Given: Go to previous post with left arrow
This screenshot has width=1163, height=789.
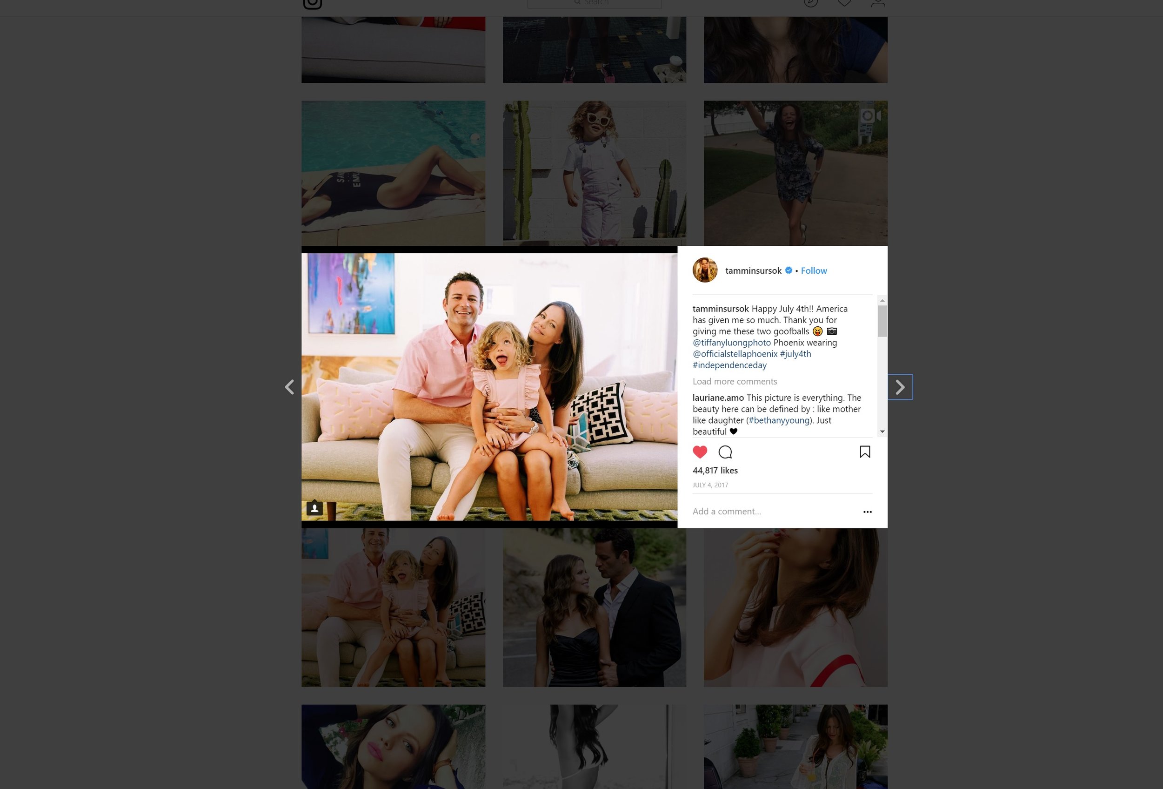Looking at the screenshot, I should [289, 387].
